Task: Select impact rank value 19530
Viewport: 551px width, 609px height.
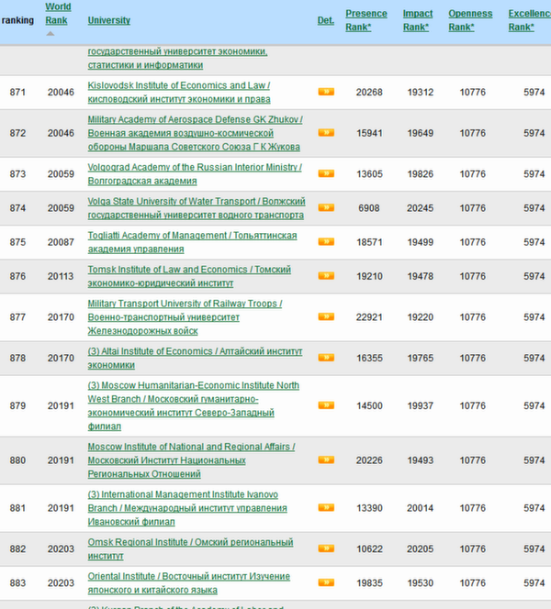Action: (x=421, y=583)
